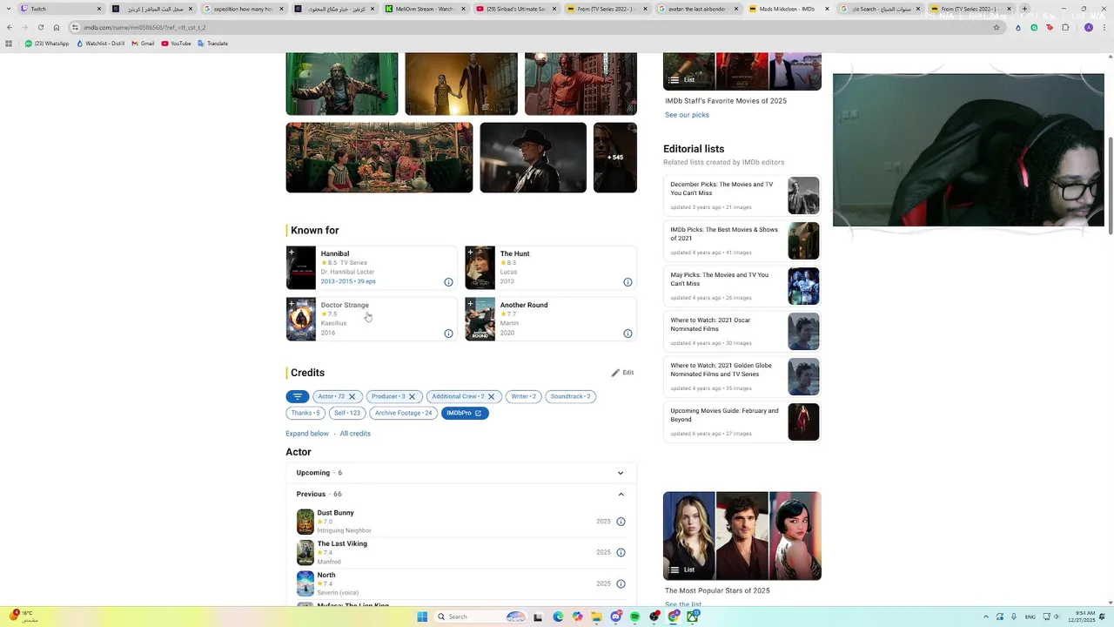Screen dimensions: 1114x627
Task: Open info icon for North
Action: (621, 583)
